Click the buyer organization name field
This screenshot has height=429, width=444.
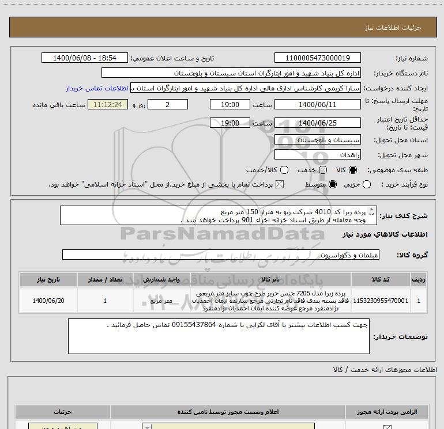(231, 73)
